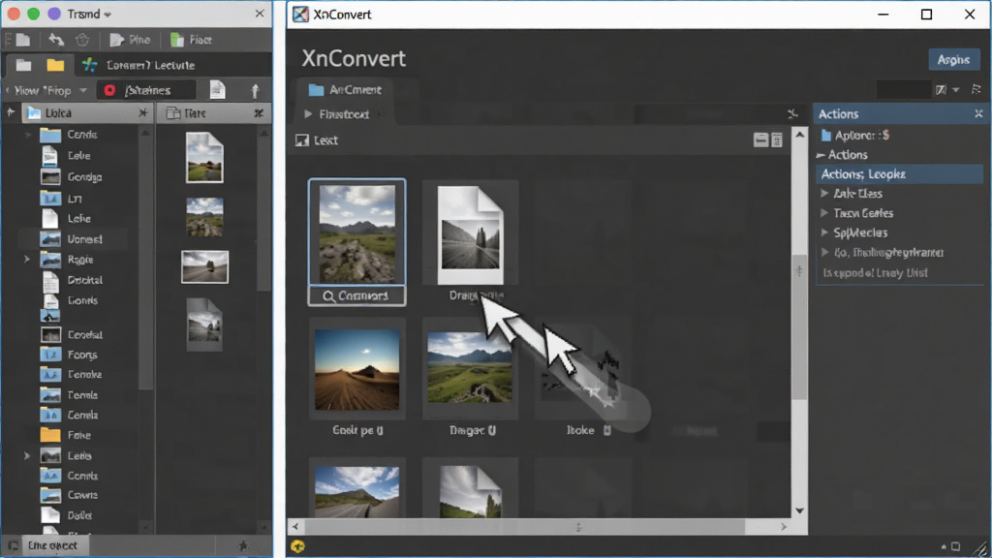
Task: Click the red record icon beside /Sfatnes
Action: click(x=109, y=90)
